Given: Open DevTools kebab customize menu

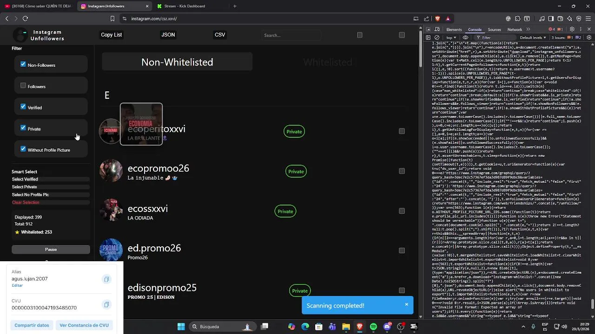Looking at the screenshot, I should 581,29.
